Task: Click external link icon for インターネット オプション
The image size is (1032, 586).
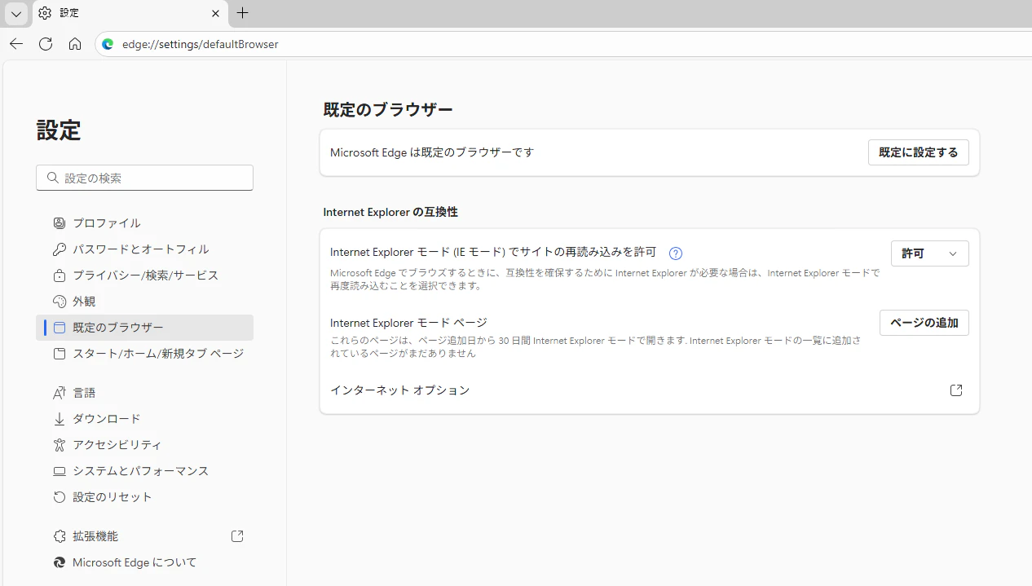Action: pyautogui.click(x=956, y=390)
